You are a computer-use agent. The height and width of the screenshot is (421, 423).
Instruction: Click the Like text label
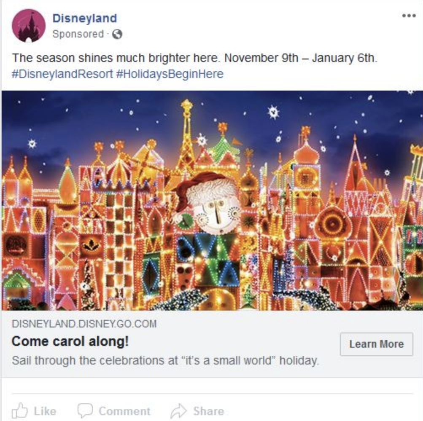[45, 411]
